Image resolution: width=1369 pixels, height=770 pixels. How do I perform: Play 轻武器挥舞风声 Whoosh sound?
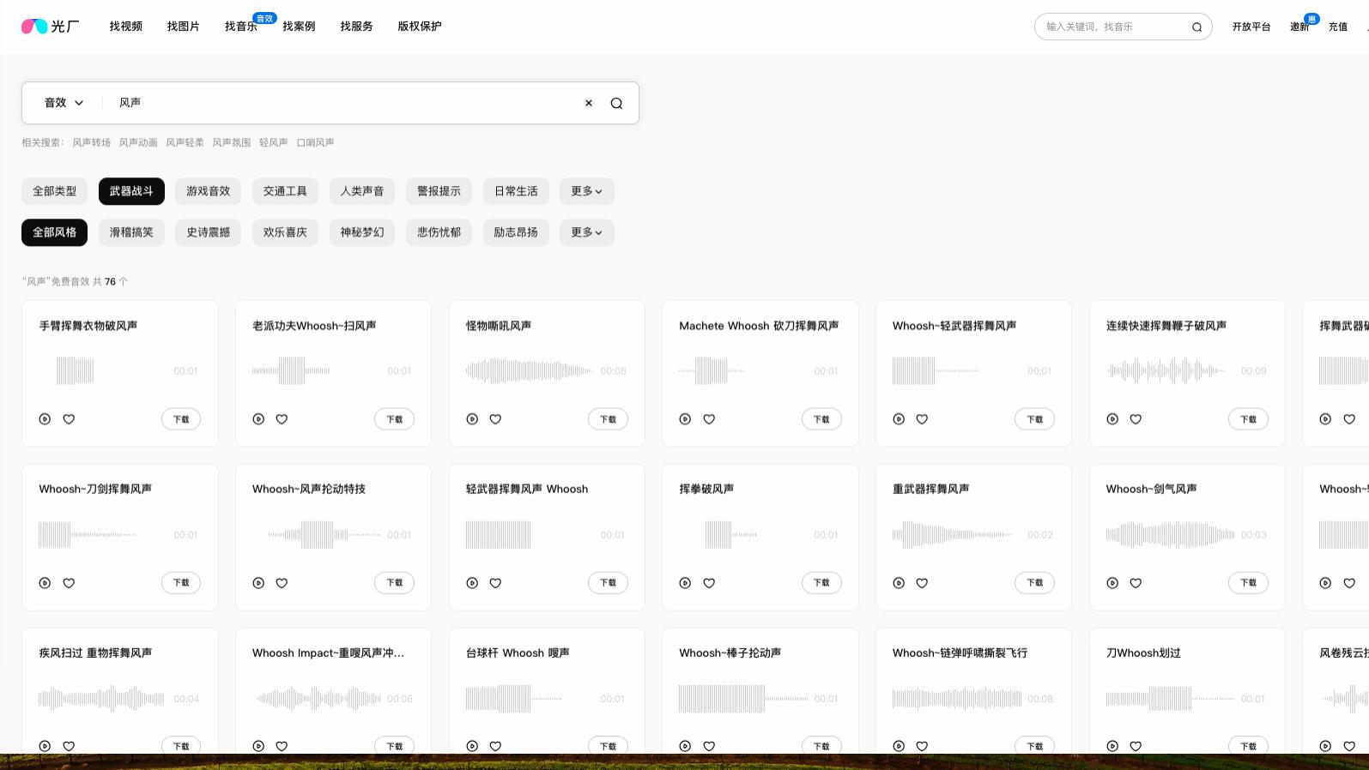click(x=472, y=583)
